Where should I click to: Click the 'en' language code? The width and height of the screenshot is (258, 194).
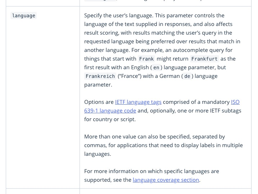pos(156,67)
